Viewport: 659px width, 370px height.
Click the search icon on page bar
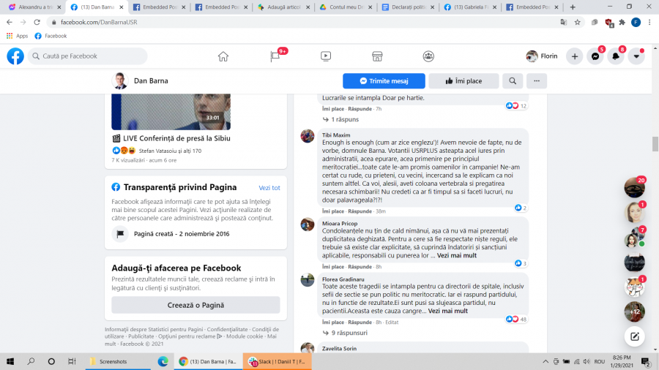(x=513, y=81)
